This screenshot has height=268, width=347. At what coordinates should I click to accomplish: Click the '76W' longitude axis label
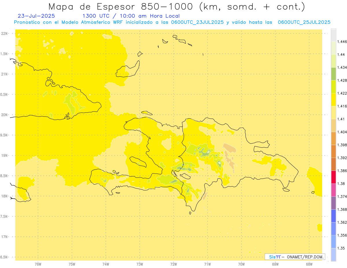point(38,264)
